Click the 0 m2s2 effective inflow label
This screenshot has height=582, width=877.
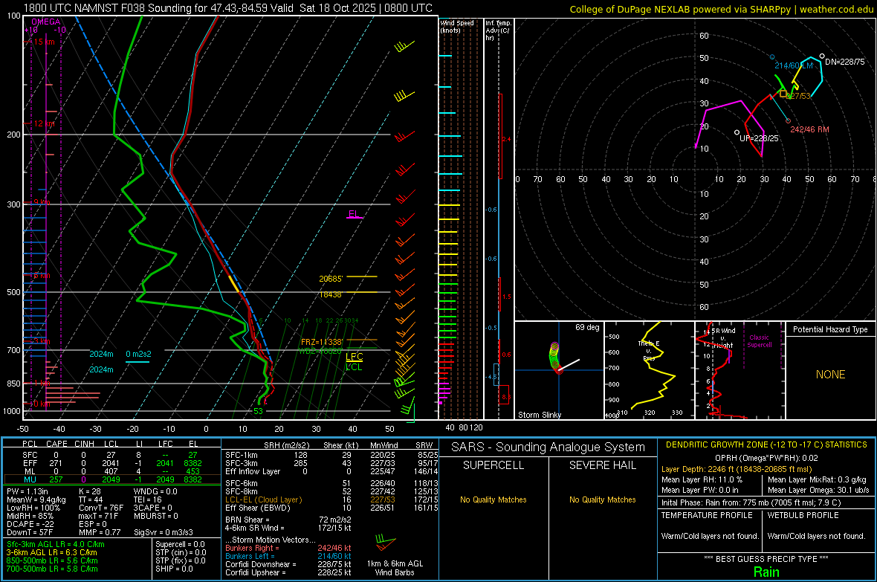click(138, 355)
